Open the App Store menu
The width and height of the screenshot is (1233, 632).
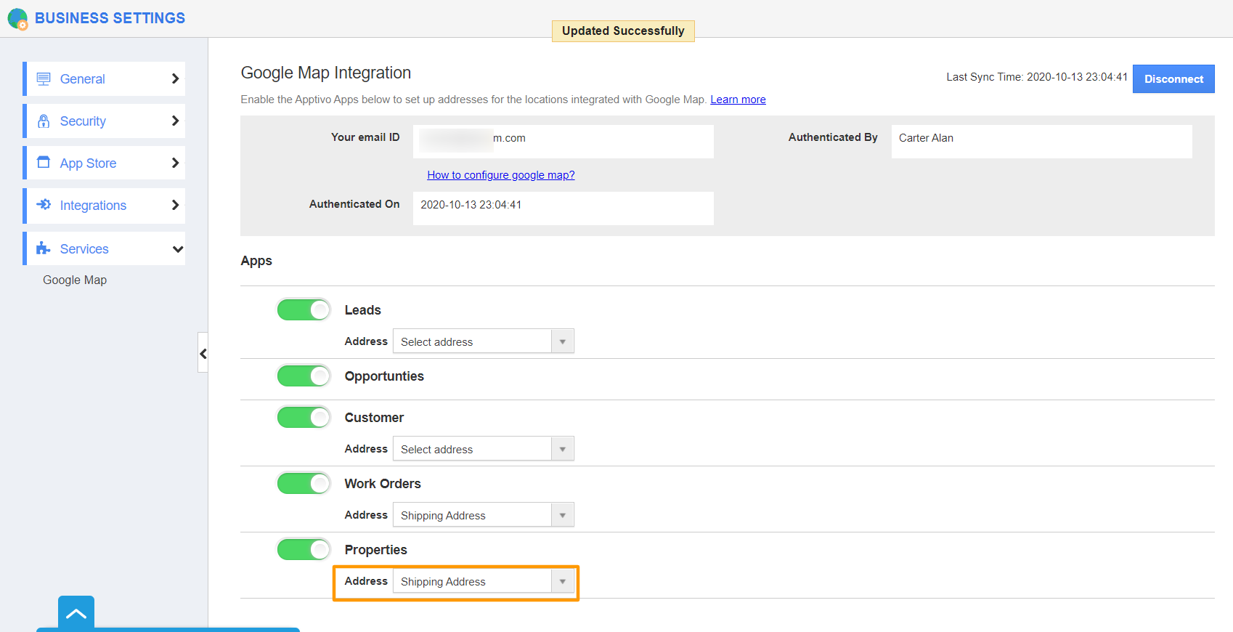coord(104,163)
